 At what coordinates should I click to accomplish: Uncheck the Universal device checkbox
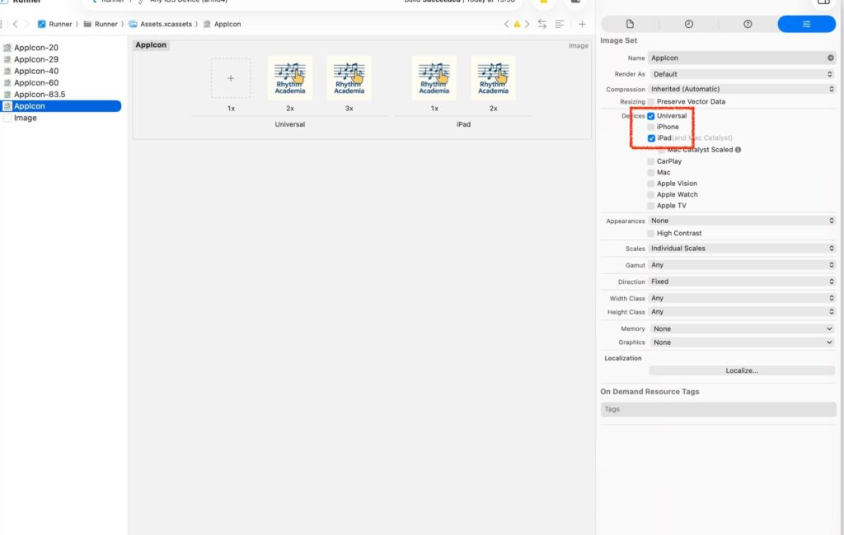click(651, 116)
